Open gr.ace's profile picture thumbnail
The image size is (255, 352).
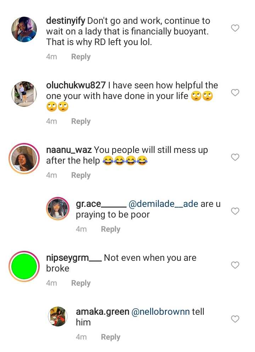[57, 208]
